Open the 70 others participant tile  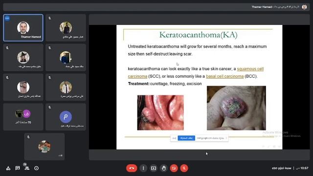point(23,117)
